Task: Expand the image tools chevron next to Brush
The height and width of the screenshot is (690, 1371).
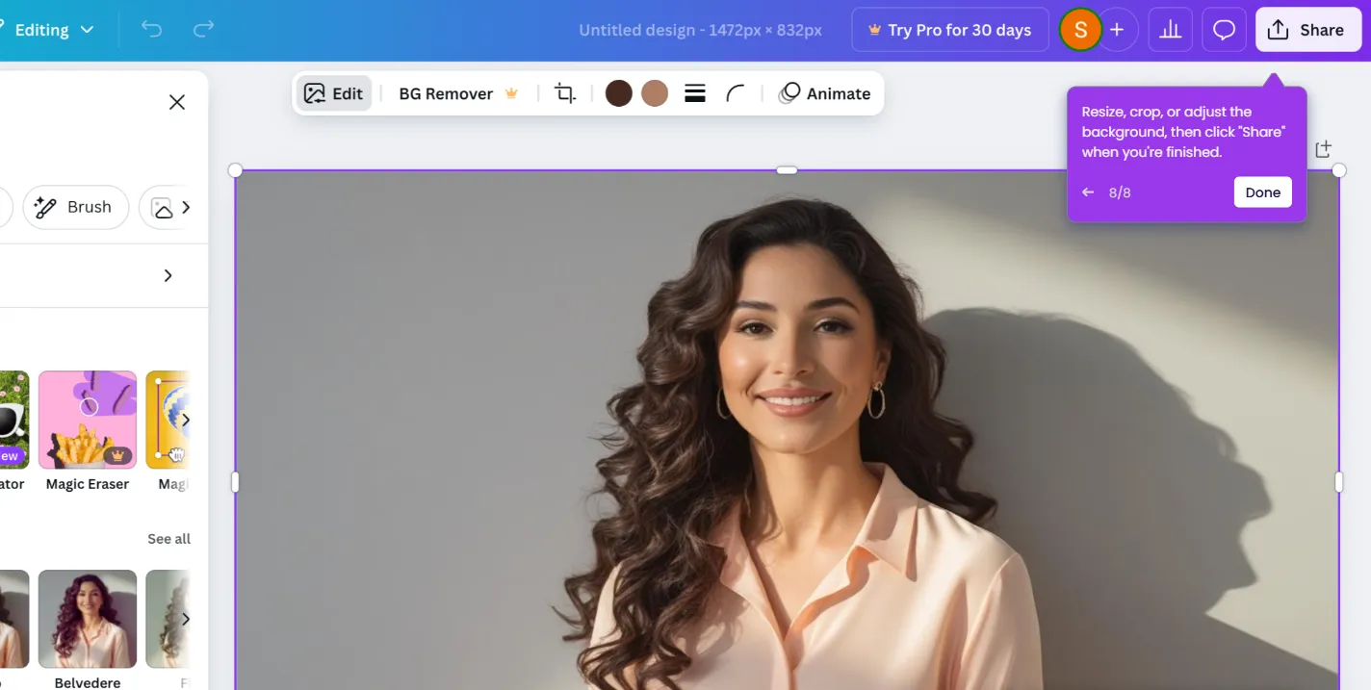Action: point(186,207)
